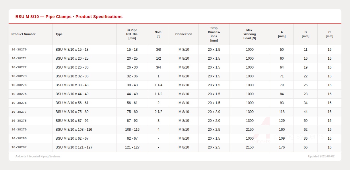Click the Type column header
The height and width of the screenshot is (170, 350).
pyautogui.click(x=59, y=34)
